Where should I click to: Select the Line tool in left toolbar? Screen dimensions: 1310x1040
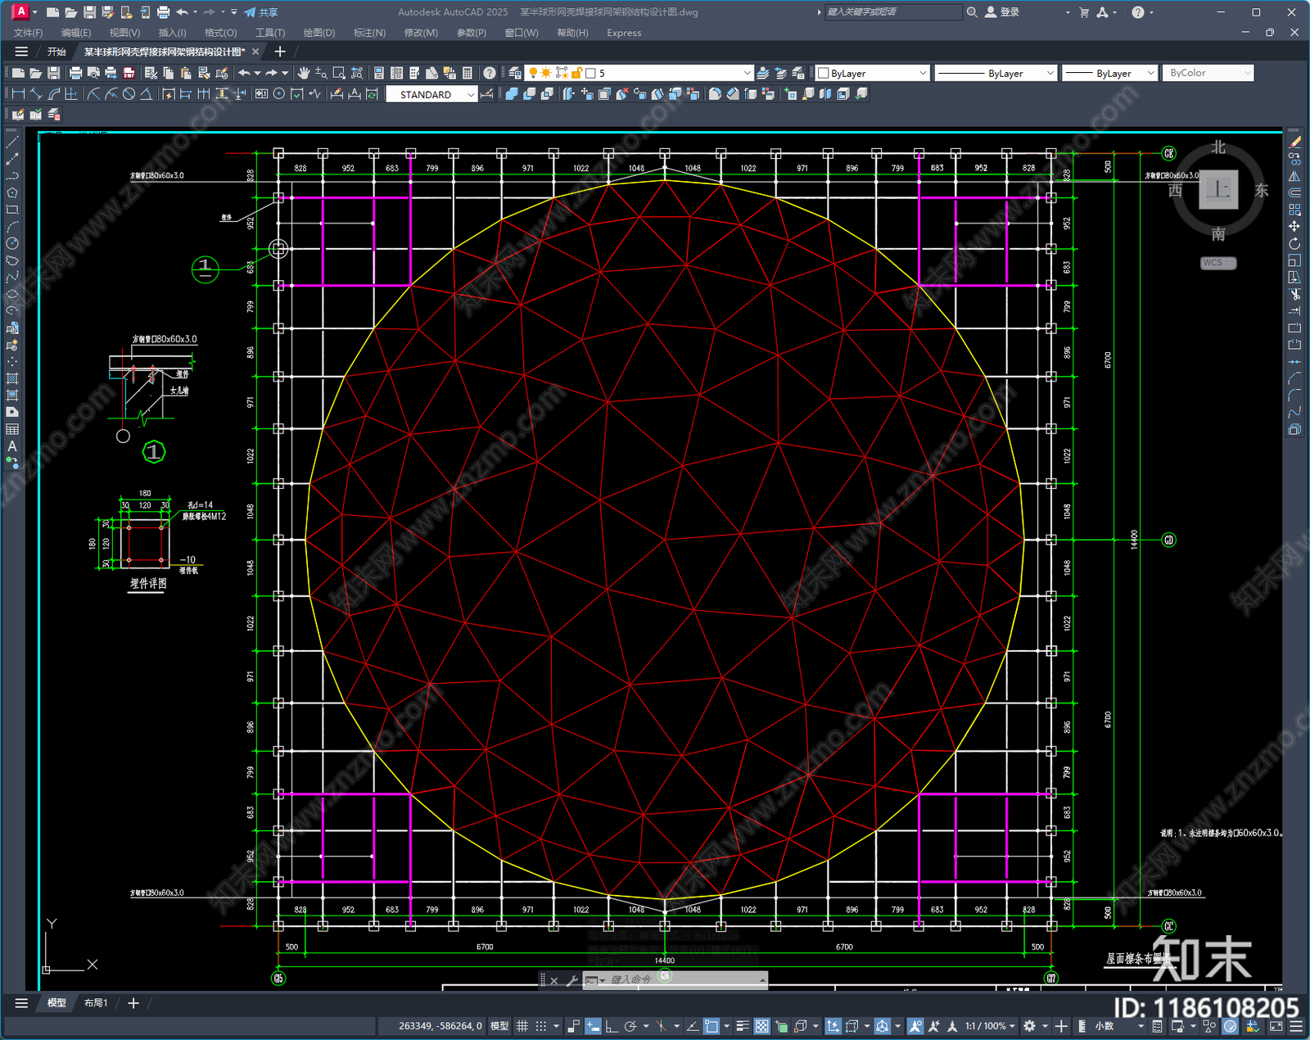click(x=12, y=142)
